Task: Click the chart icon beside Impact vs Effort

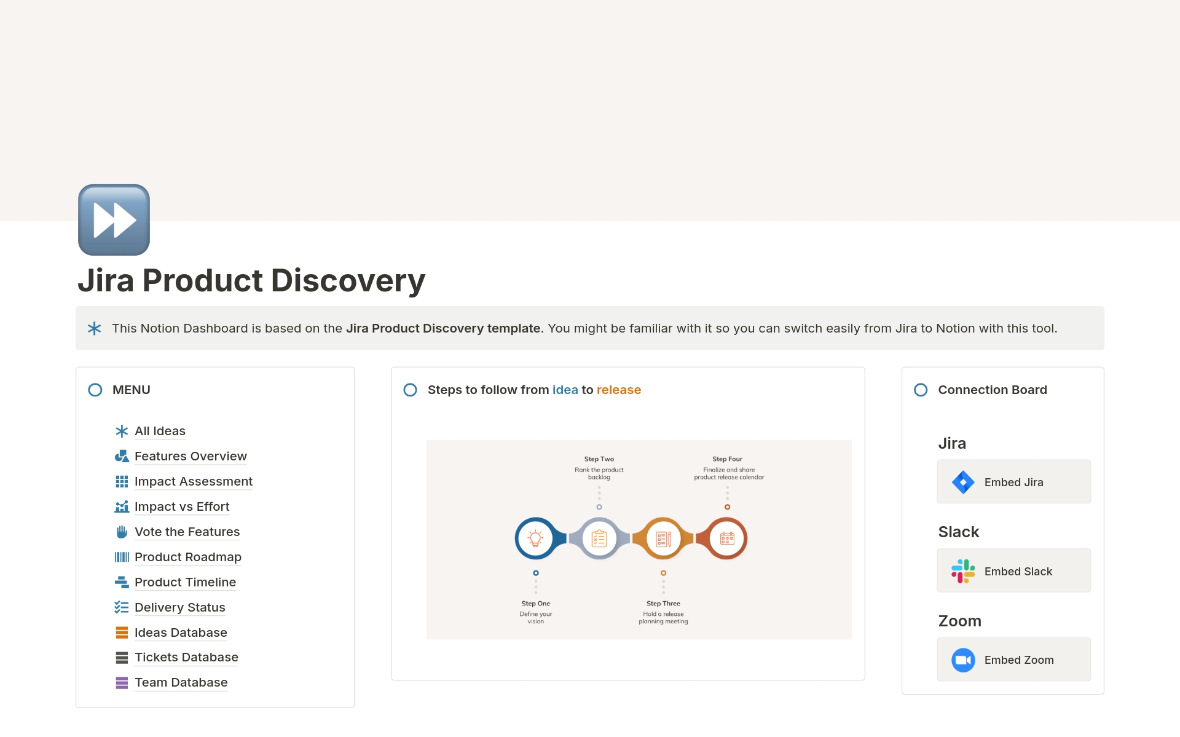Action: pyautogui.click(x=122, y=506)
